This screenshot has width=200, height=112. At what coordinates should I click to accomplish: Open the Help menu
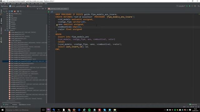pos(46,3)
